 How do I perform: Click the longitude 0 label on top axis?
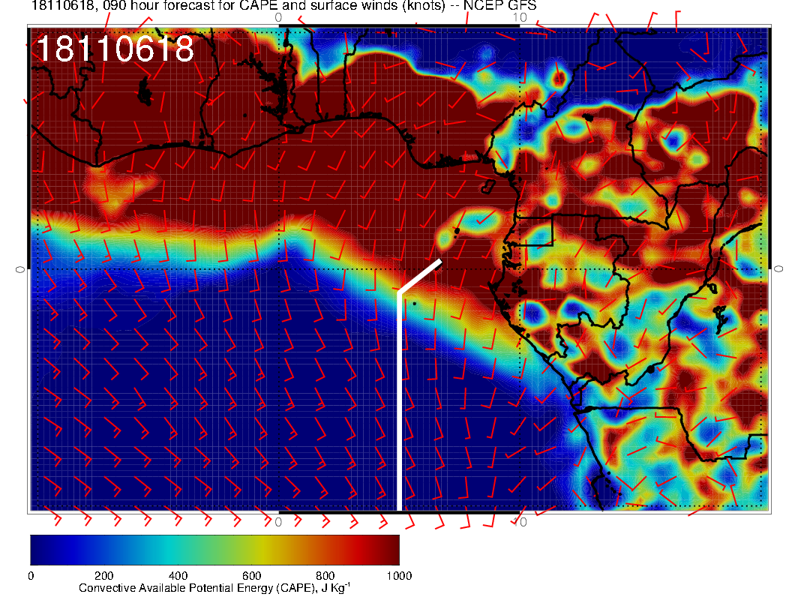pos(278,16)
